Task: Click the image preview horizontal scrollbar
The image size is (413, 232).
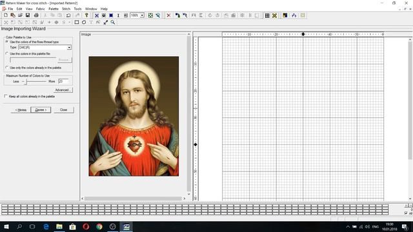Action: (134, 198)
